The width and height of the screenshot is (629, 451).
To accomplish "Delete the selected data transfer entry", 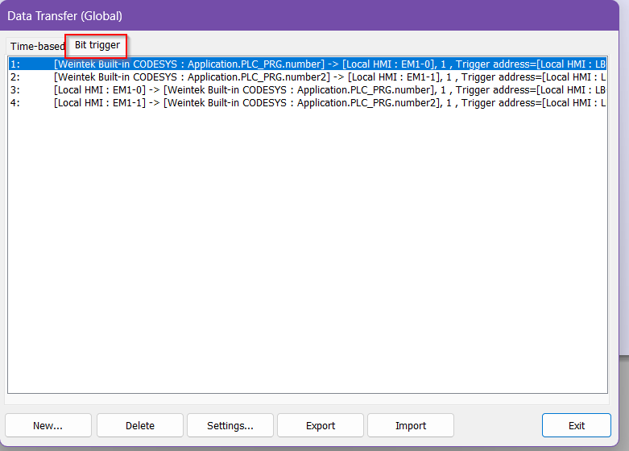I will pos(140,425).
